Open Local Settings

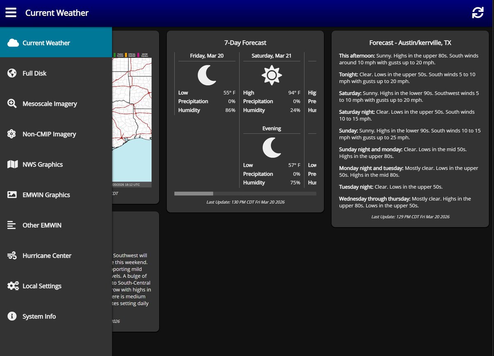[x=56, y=286]
